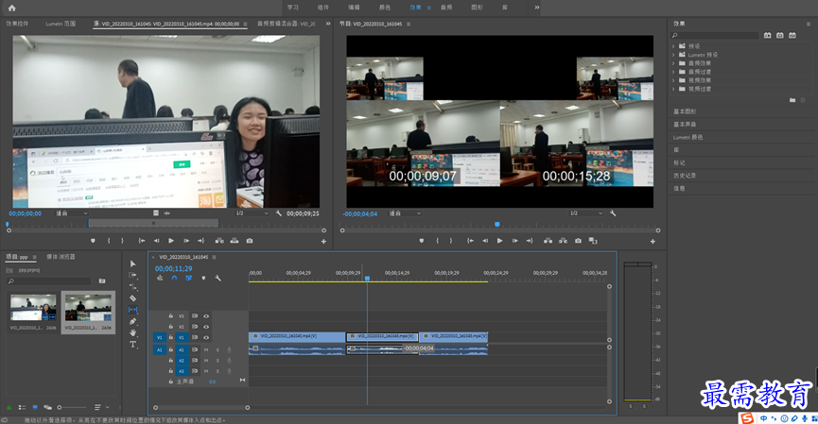Image resolution: width=818 pixels, height=424 pixels.
Task: Select the Selection arrow tool
Action: tap(132, 263)
